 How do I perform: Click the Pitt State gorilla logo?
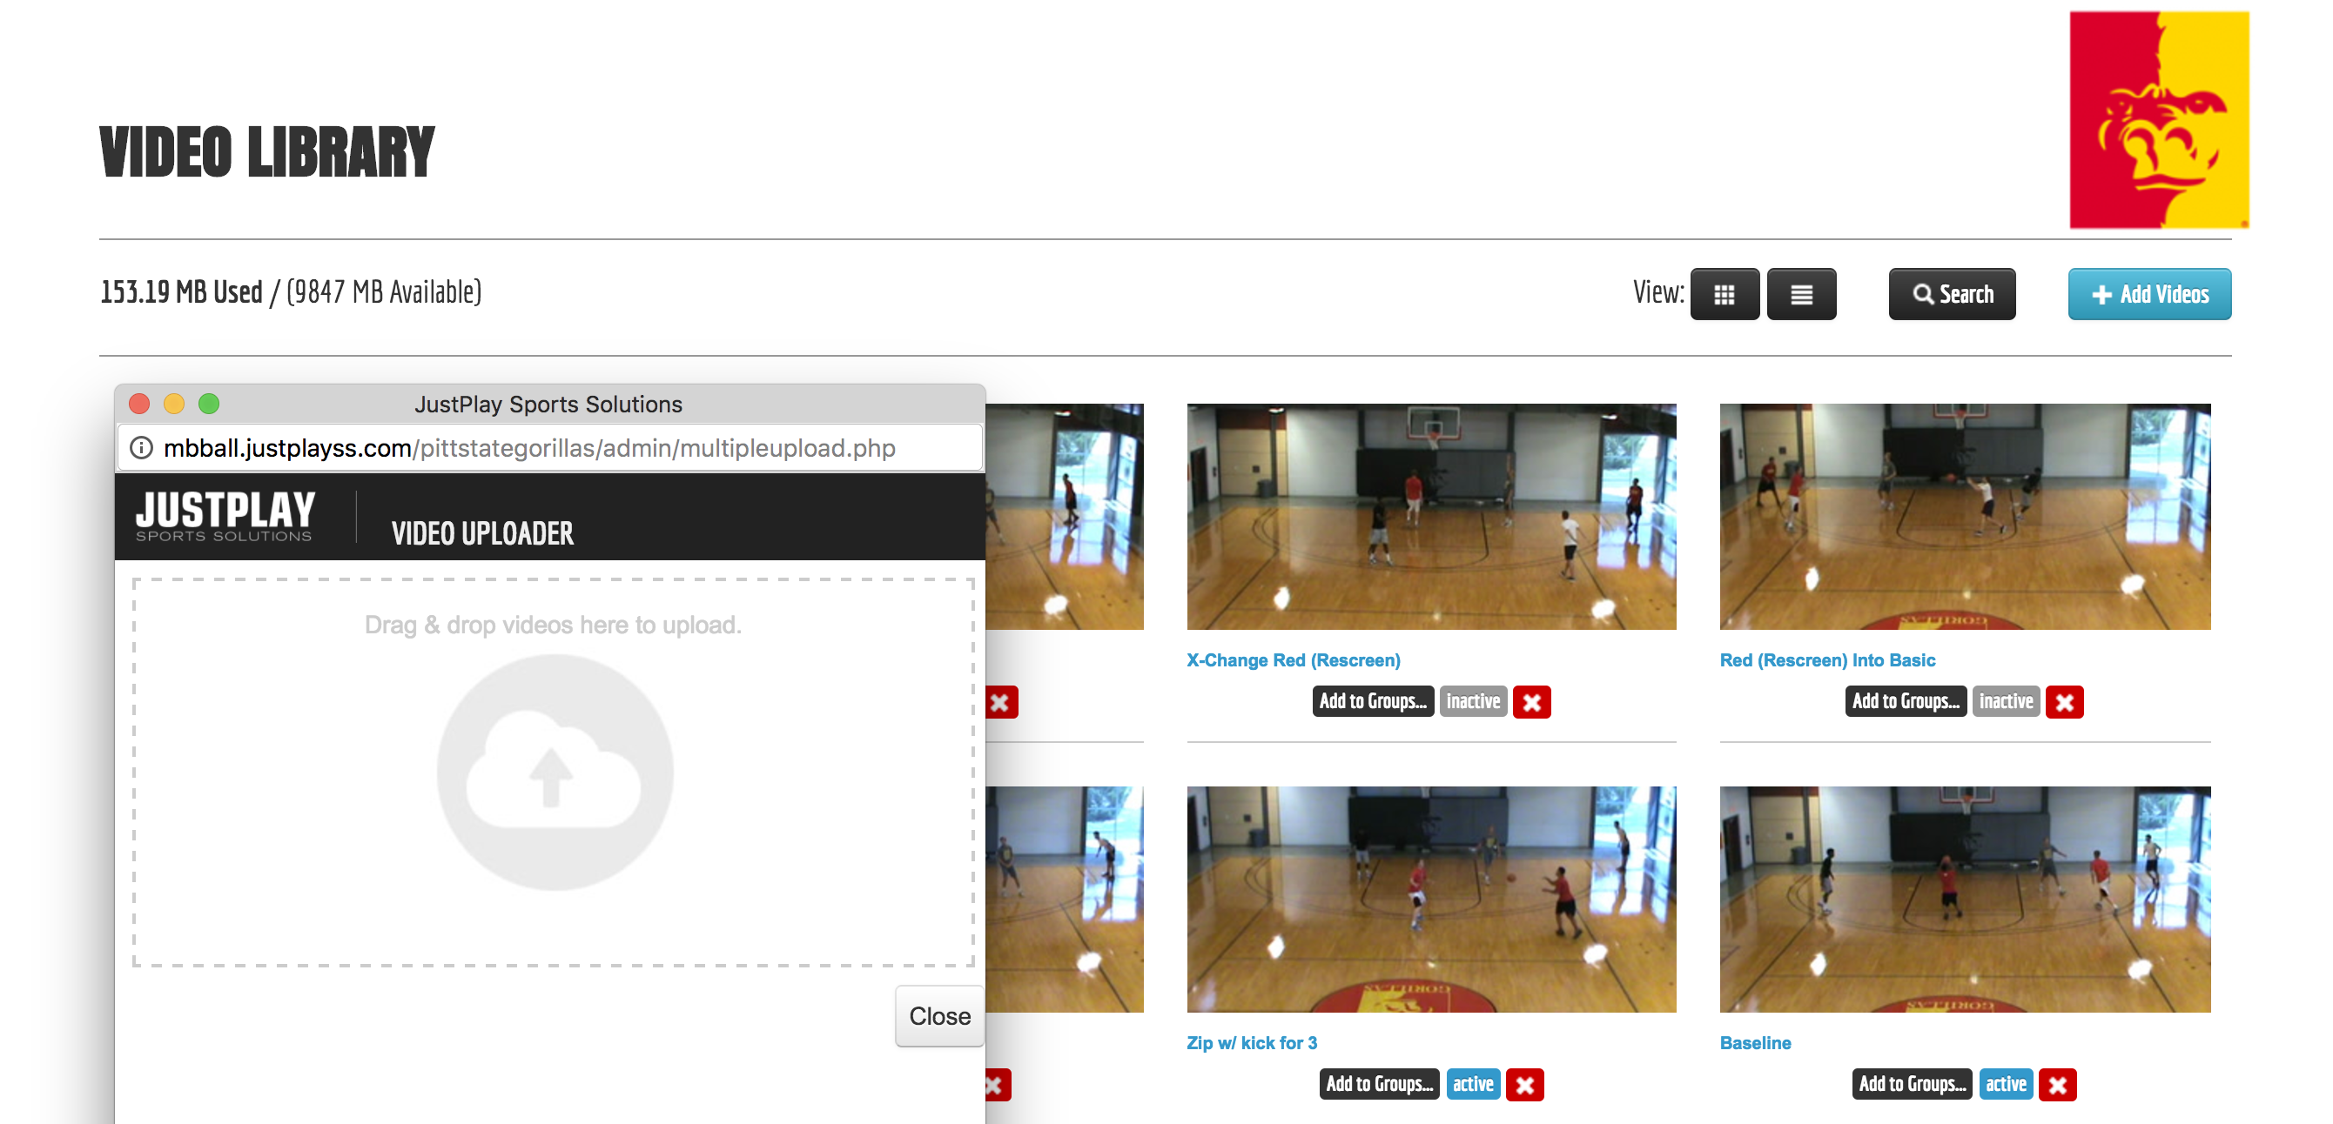tap(2158, 119)
